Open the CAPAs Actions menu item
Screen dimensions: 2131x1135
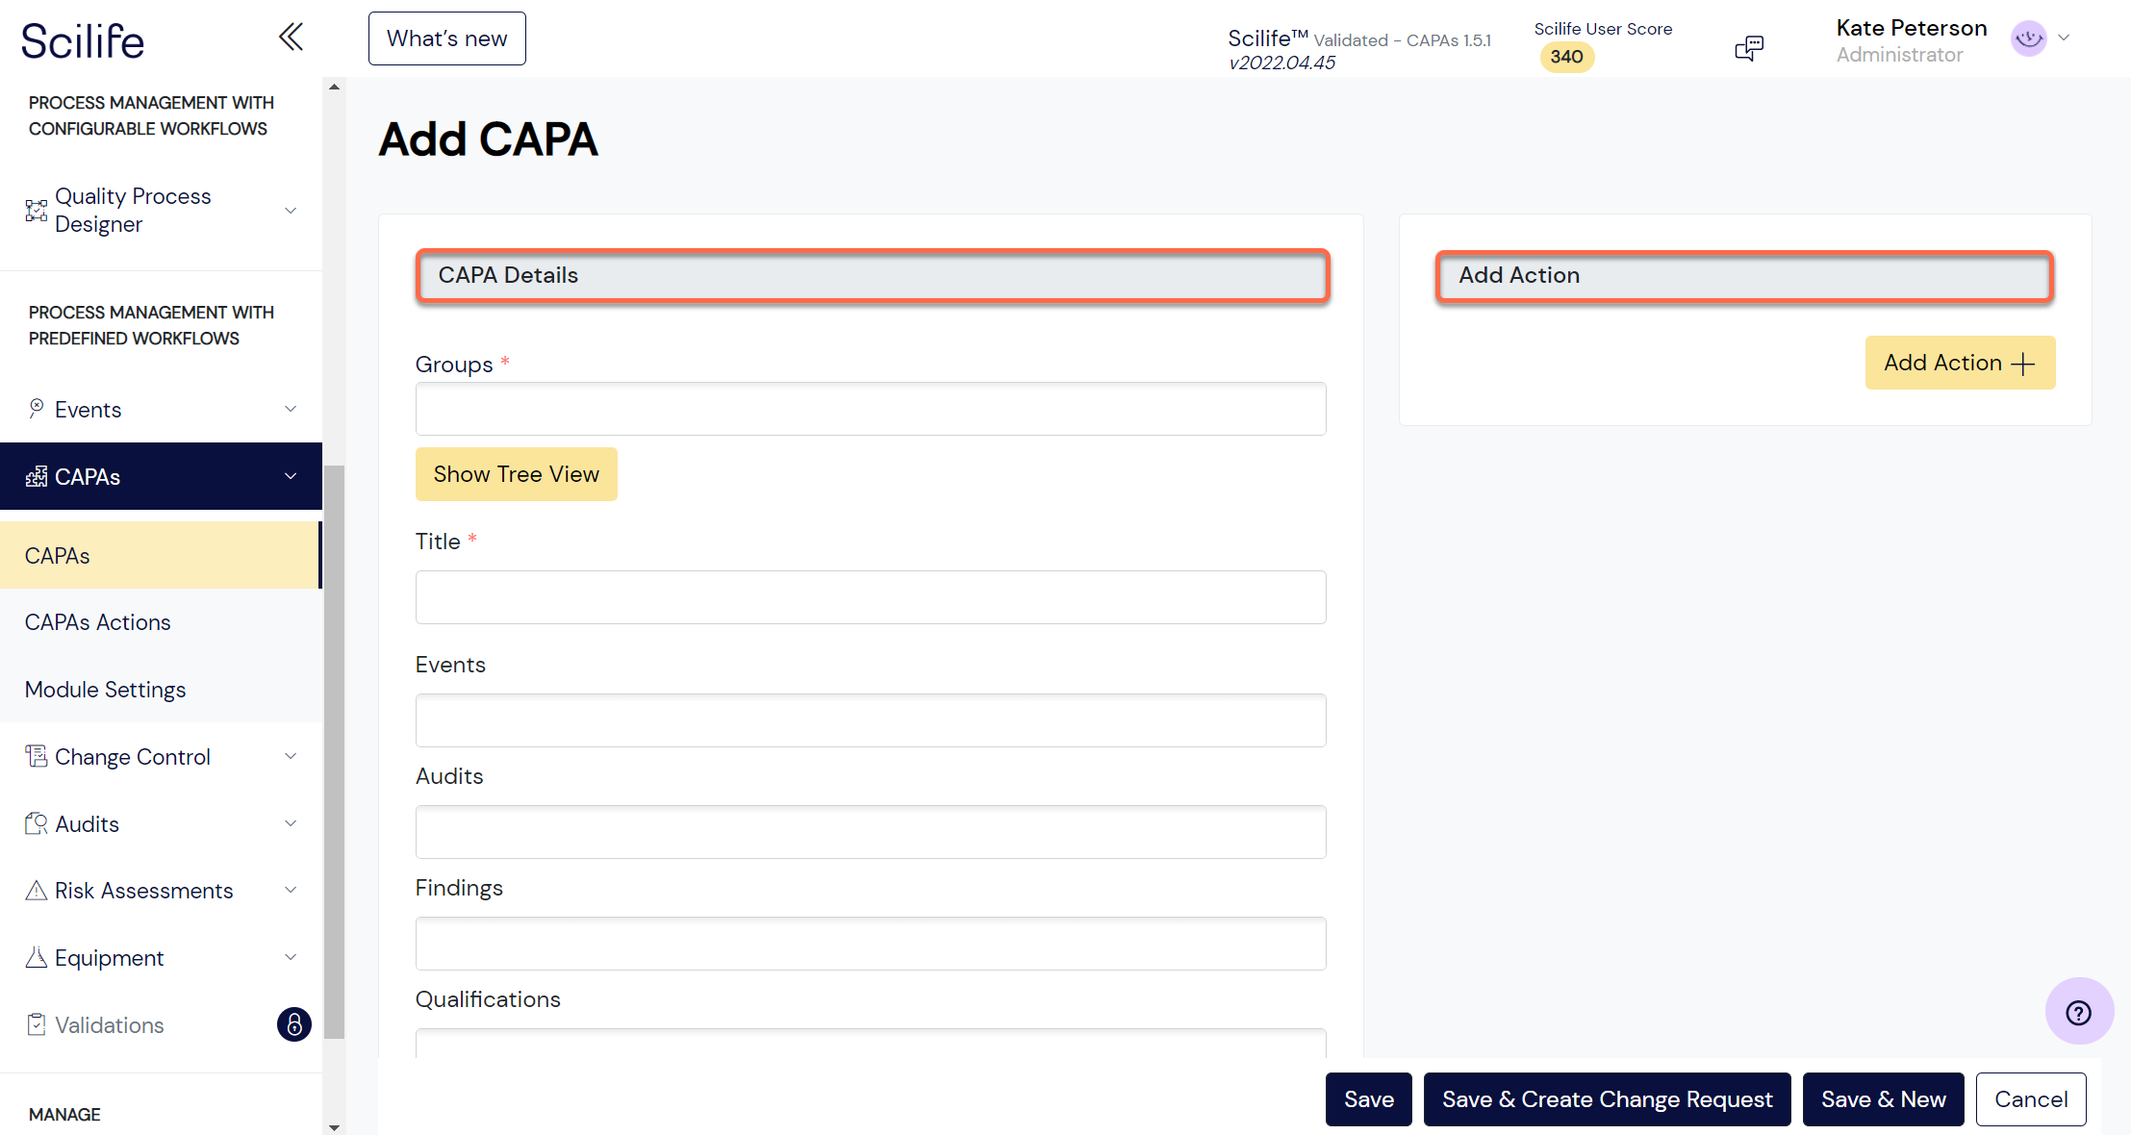click(x=96, y=621)
